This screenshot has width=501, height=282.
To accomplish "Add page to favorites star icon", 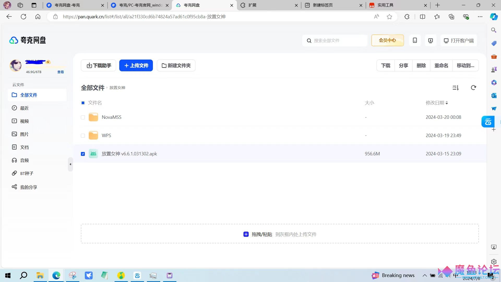I will click(389, 17).
